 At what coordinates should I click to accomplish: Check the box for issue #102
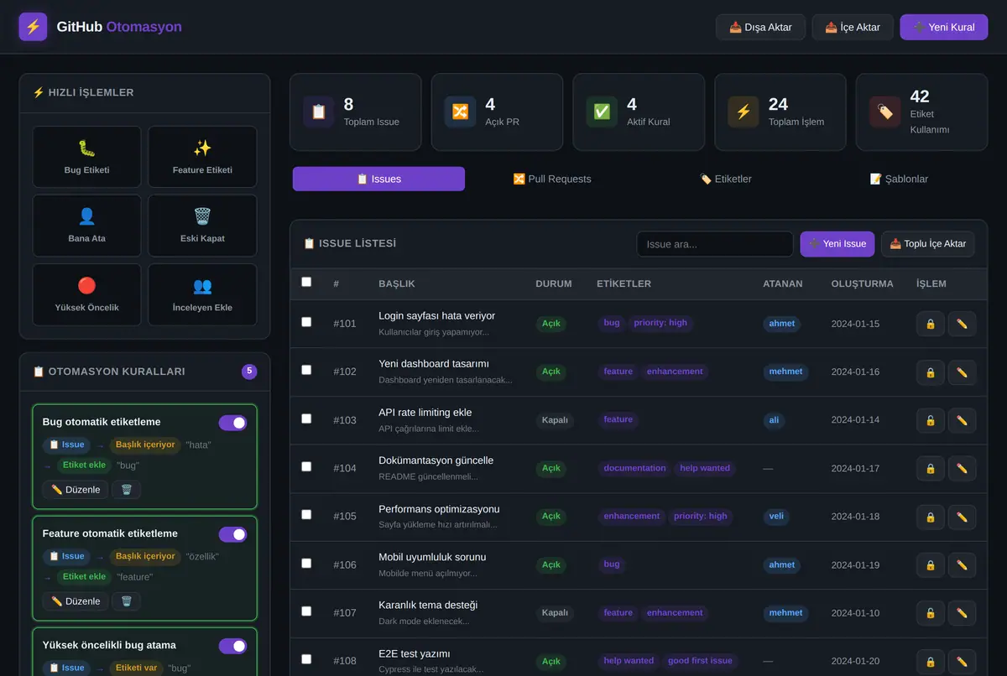306,370
